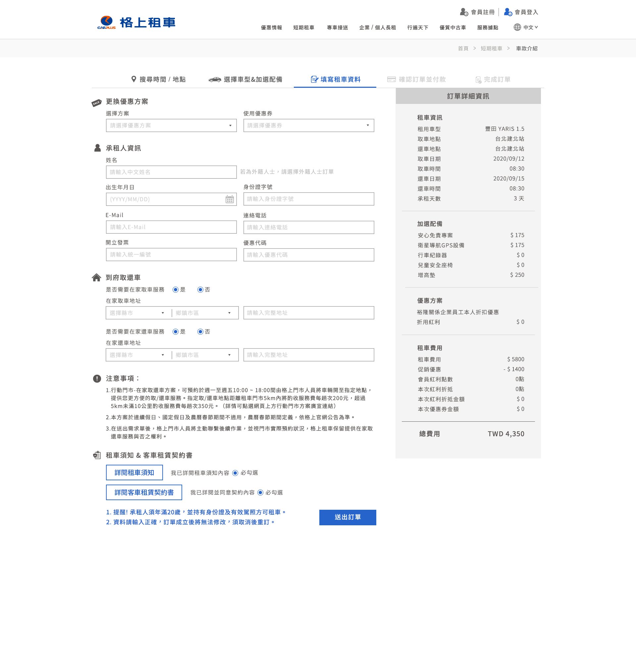Open return address 選擇縣市 dropdown
Image resolution: width=636 pixels, height=662 pixels.
138,355
